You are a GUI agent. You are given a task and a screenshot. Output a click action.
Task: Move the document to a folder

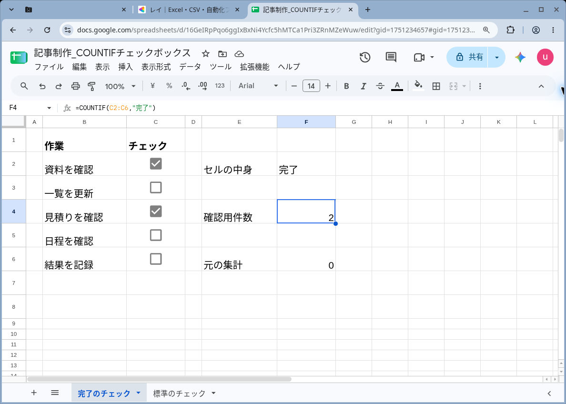pos(222,54)
